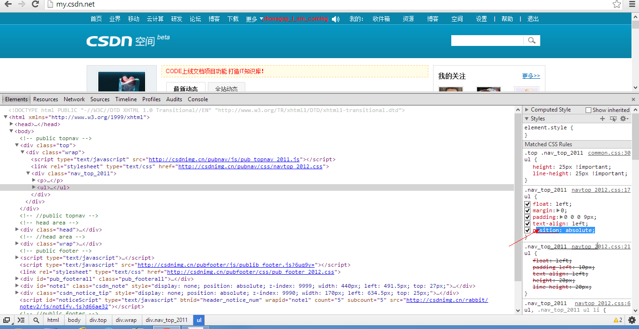Collapse the div class="nav_top_2011" node
Viewport: 639px width, 329px height.
pos(28,173)
